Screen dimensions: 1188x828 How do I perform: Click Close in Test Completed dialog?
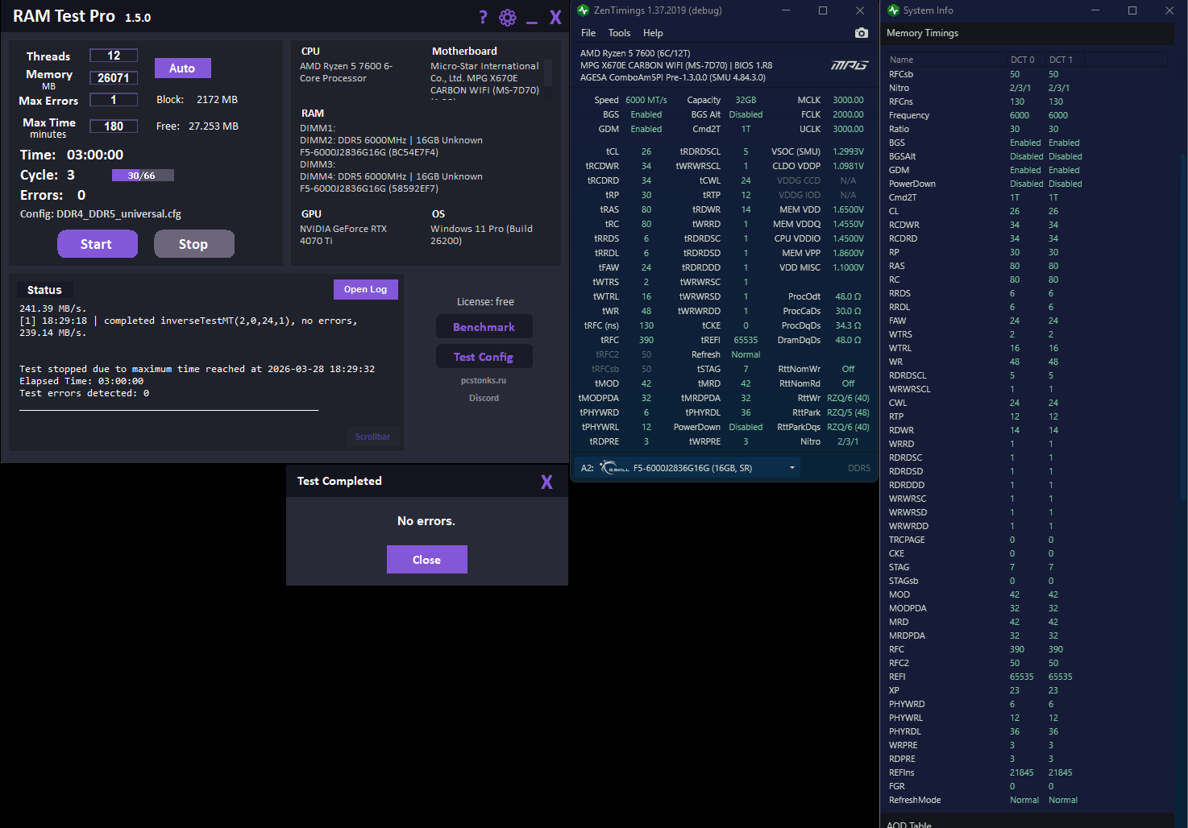pyautogui.click(x=426, y=560)
